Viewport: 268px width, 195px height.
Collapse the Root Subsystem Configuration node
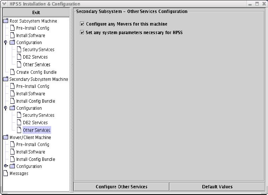(x=6, y=42)
